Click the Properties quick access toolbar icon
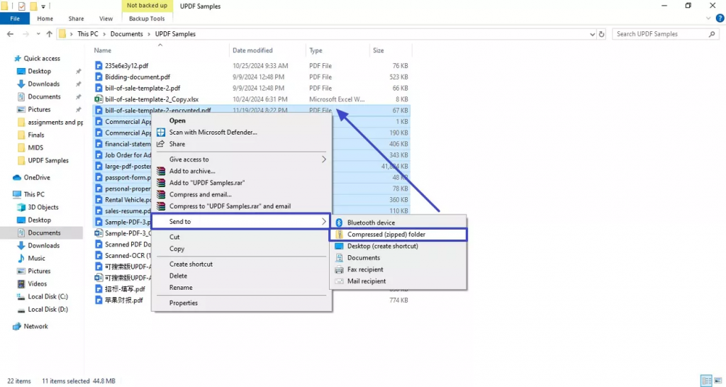 coord(21,6)
